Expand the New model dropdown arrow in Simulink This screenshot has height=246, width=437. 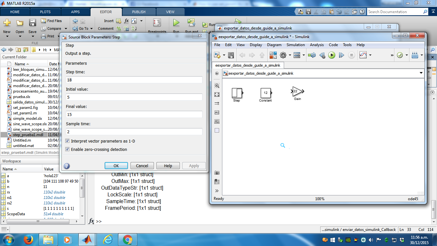coord(224,55)
